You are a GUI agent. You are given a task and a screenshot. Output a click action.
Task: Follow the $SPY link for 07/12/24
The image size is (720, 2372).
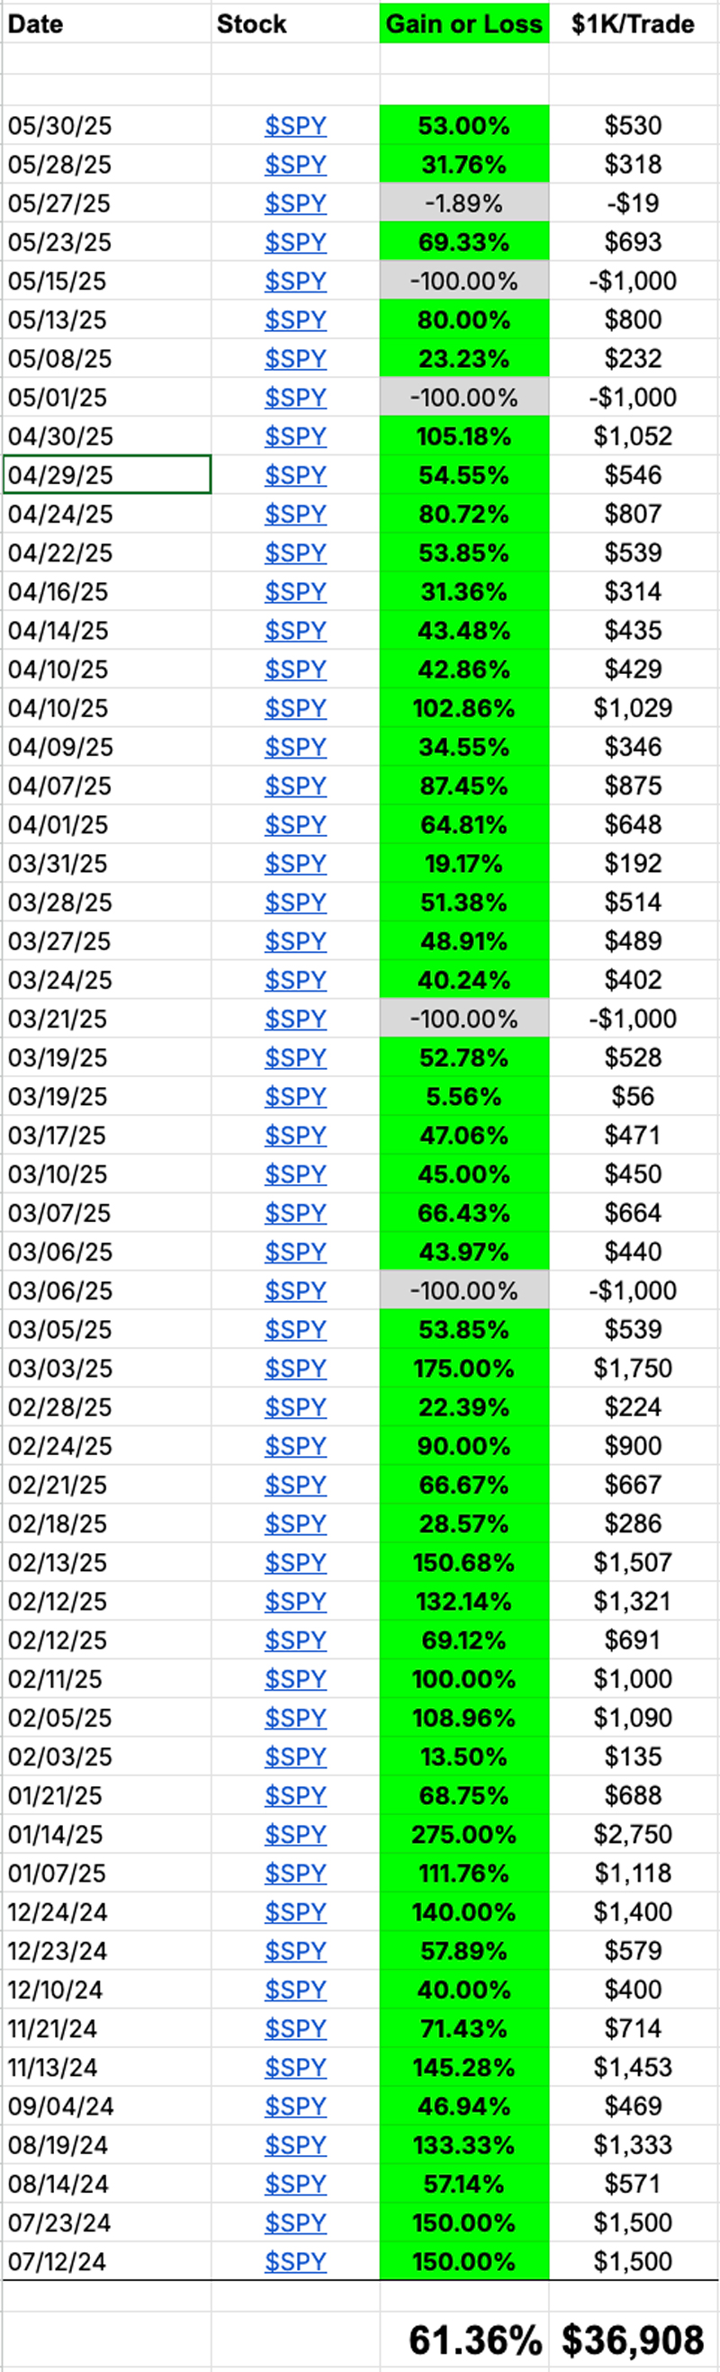tap(294, 2260)
